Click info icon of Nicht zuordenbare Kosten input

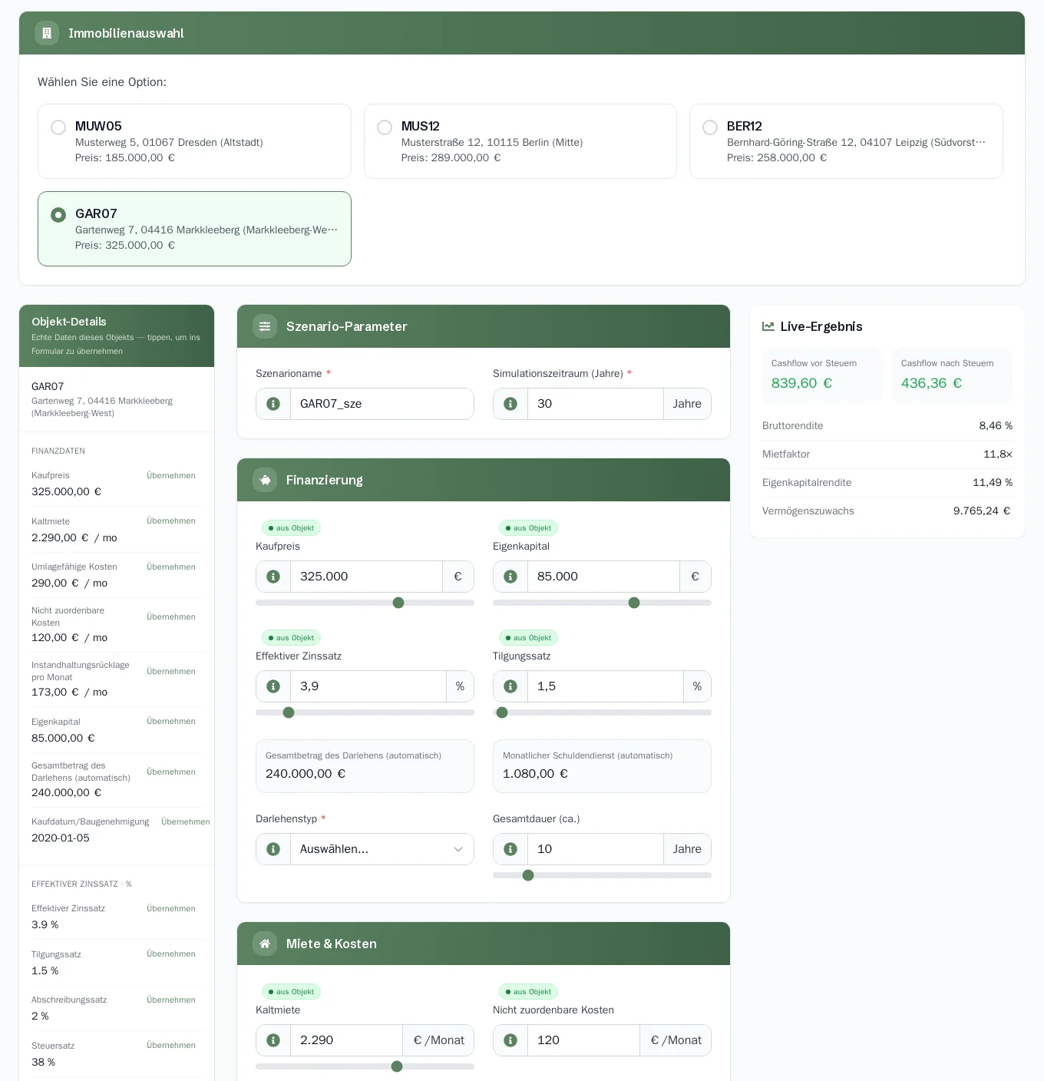[510, 1040]
